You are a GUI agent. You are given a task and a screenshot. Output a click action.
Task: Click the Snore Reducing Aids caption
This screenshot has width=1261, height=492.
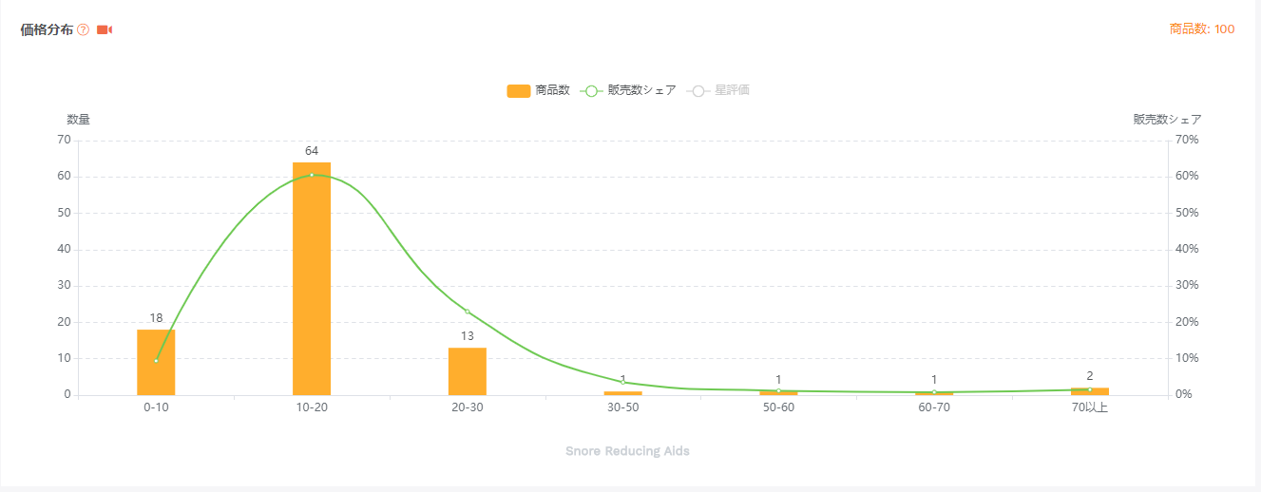[627, 451]
